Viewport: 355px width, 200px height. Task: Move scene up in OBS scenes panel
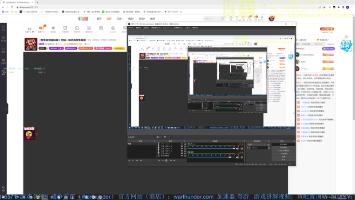pyautogui.click(x=137, y=160)
